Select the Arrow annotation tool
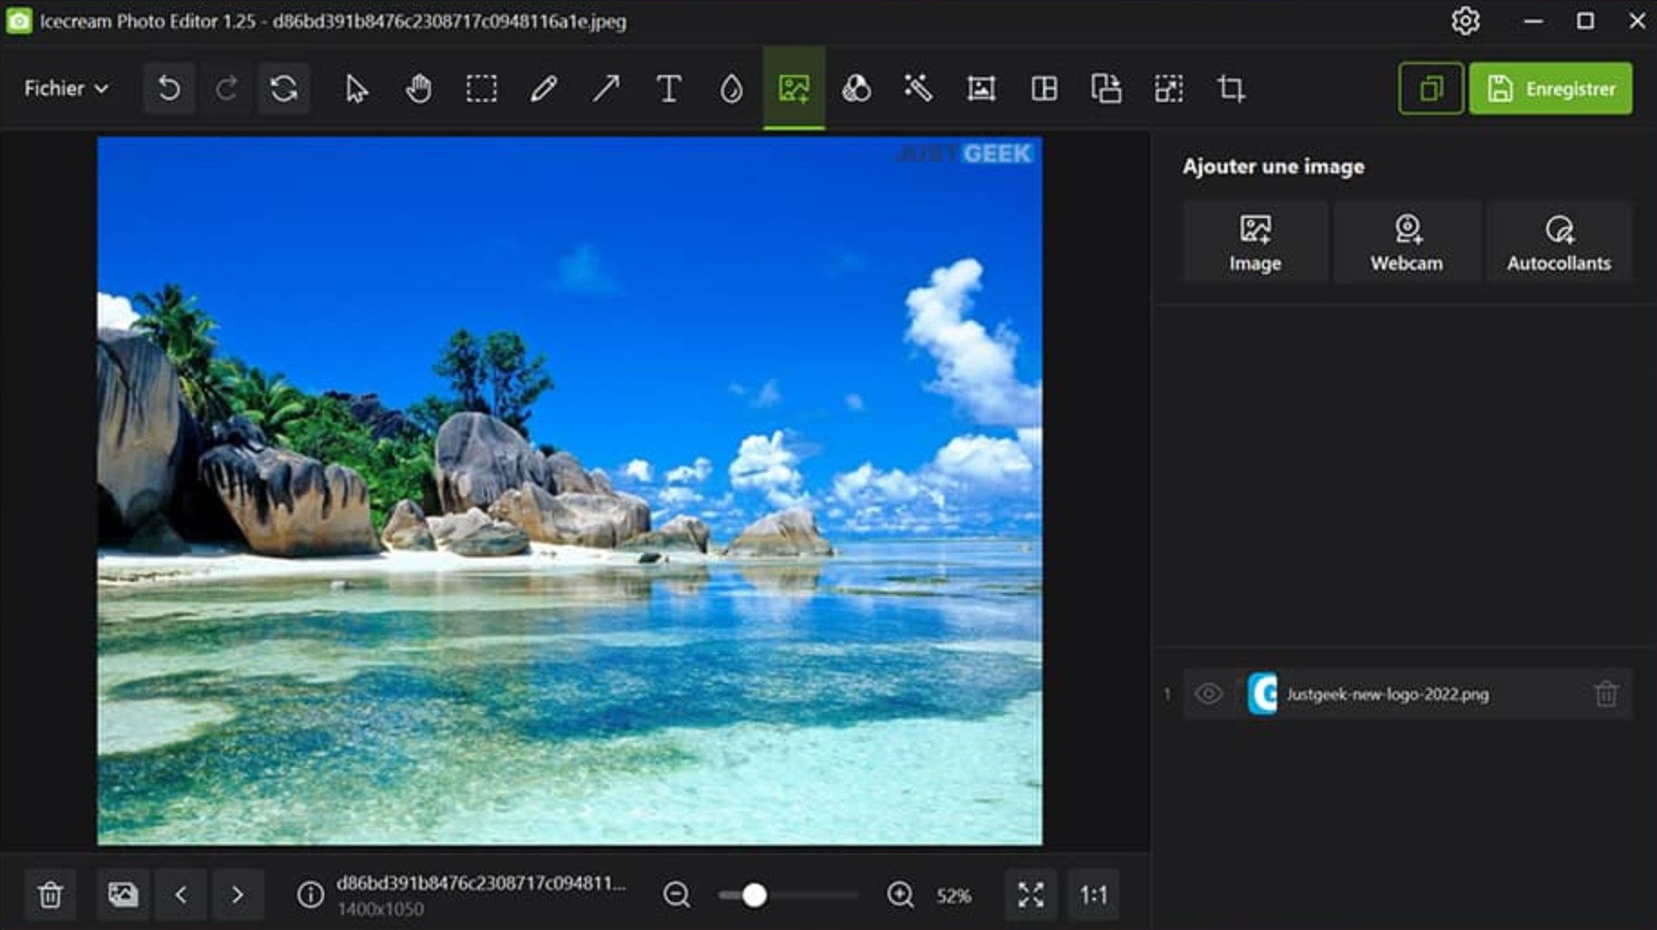The height and width of the screenshot is (930, 1657). pos(606,89)
